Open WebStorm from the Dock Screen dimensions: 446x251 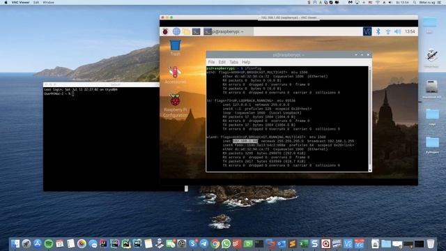(x=137, y=243)
